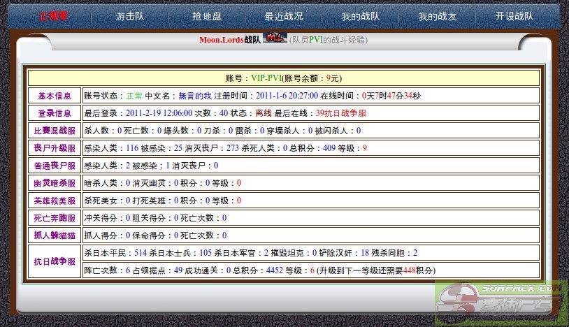Viewport: 569px width, 327px height.
Task: Select the 最近战况 tab
Action: point(284,17)
